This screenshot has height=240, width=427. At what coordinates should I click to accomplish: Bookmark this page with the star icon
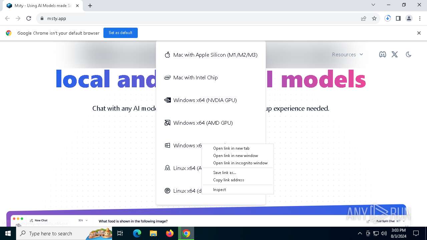click(x=374, y=18)
